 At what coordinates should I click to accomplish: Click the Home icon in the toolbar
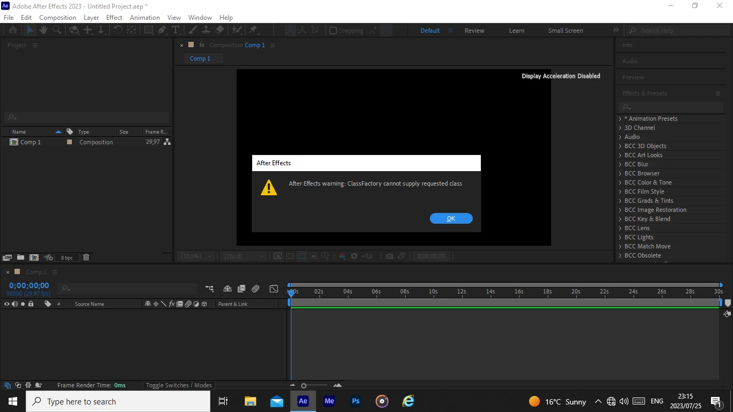[13, 31]
